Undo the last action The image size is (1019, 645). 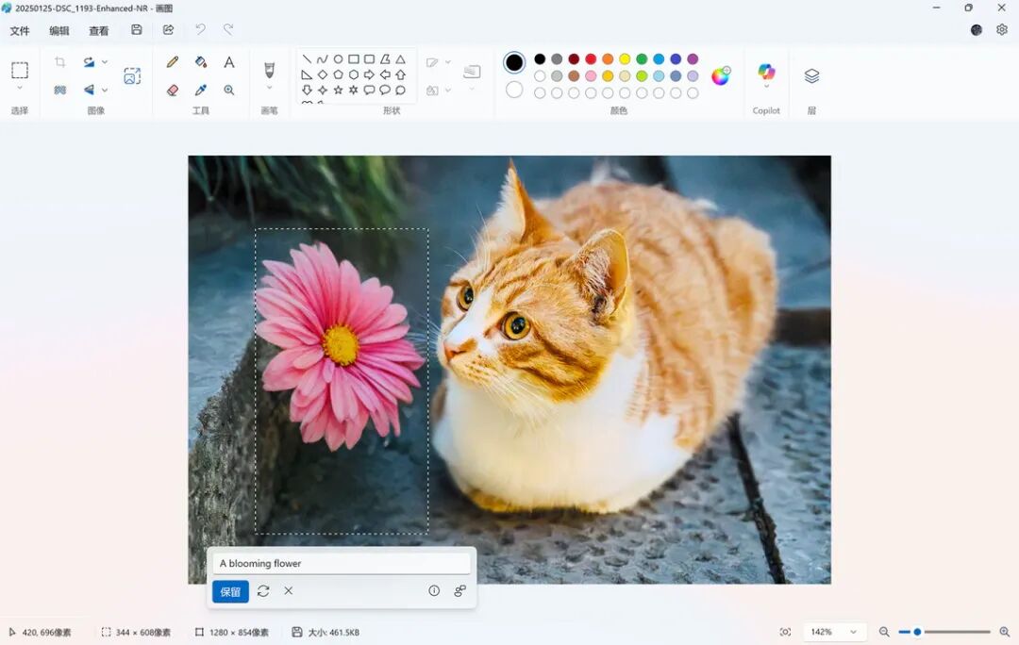(200, 29)
